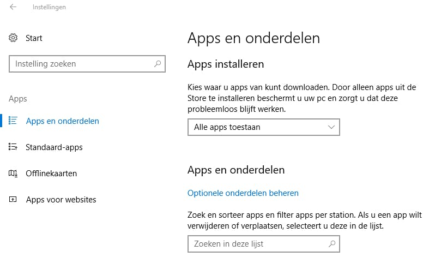Image resolution: width=435 pixels, height=257 pixels.
Task: Focus the Instelling zoeken search field
Action: click(x=82, y=64)
